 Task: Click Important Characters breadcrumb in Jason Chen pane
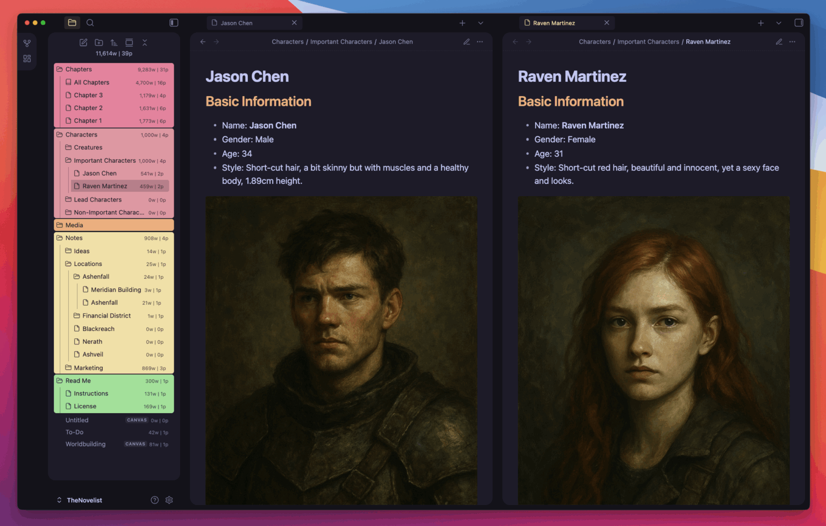pos(341,42)
